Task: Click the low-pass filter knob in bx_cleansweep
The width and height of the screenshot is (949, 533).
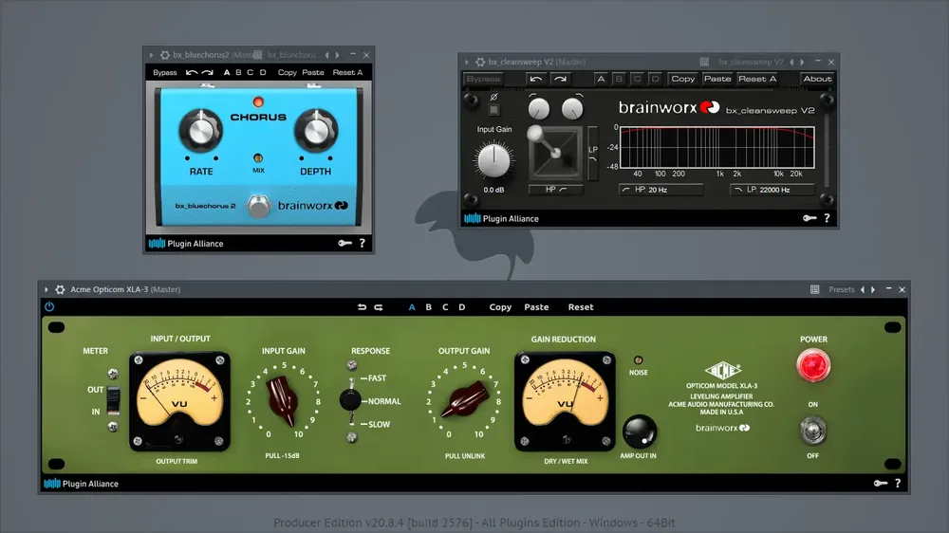Action: pyautogui.click(x=572, y=109)
